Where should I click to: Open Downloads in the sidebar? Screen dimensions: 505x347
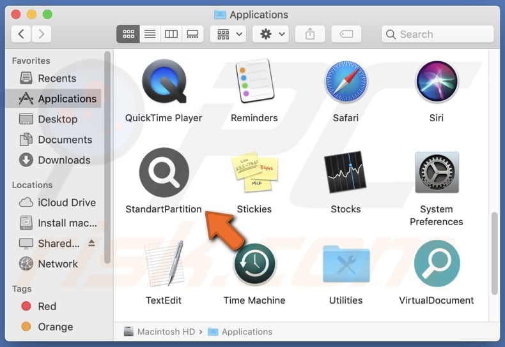point(54,159)
